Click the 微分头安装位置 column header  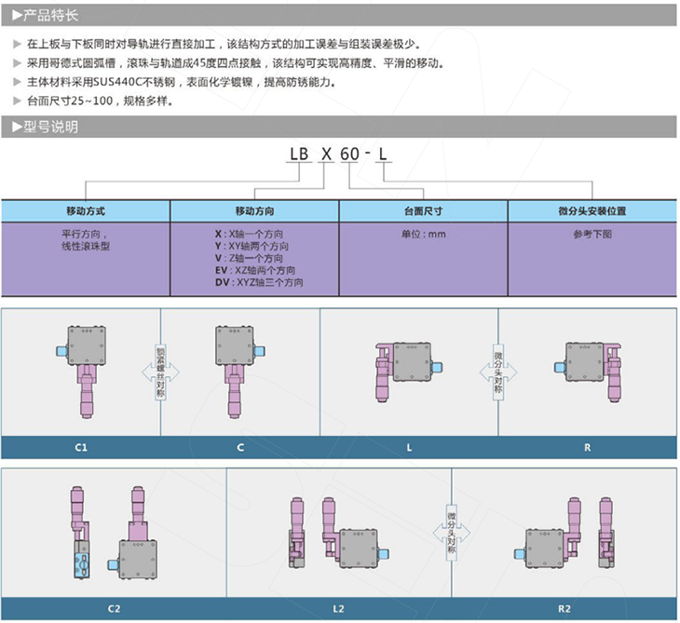click(x=592, y=211)
